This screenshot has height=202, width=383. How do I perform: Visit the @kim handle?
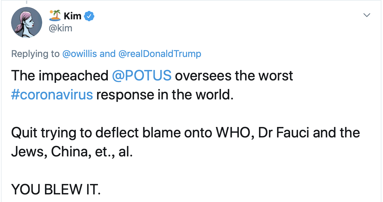(60, 28)
